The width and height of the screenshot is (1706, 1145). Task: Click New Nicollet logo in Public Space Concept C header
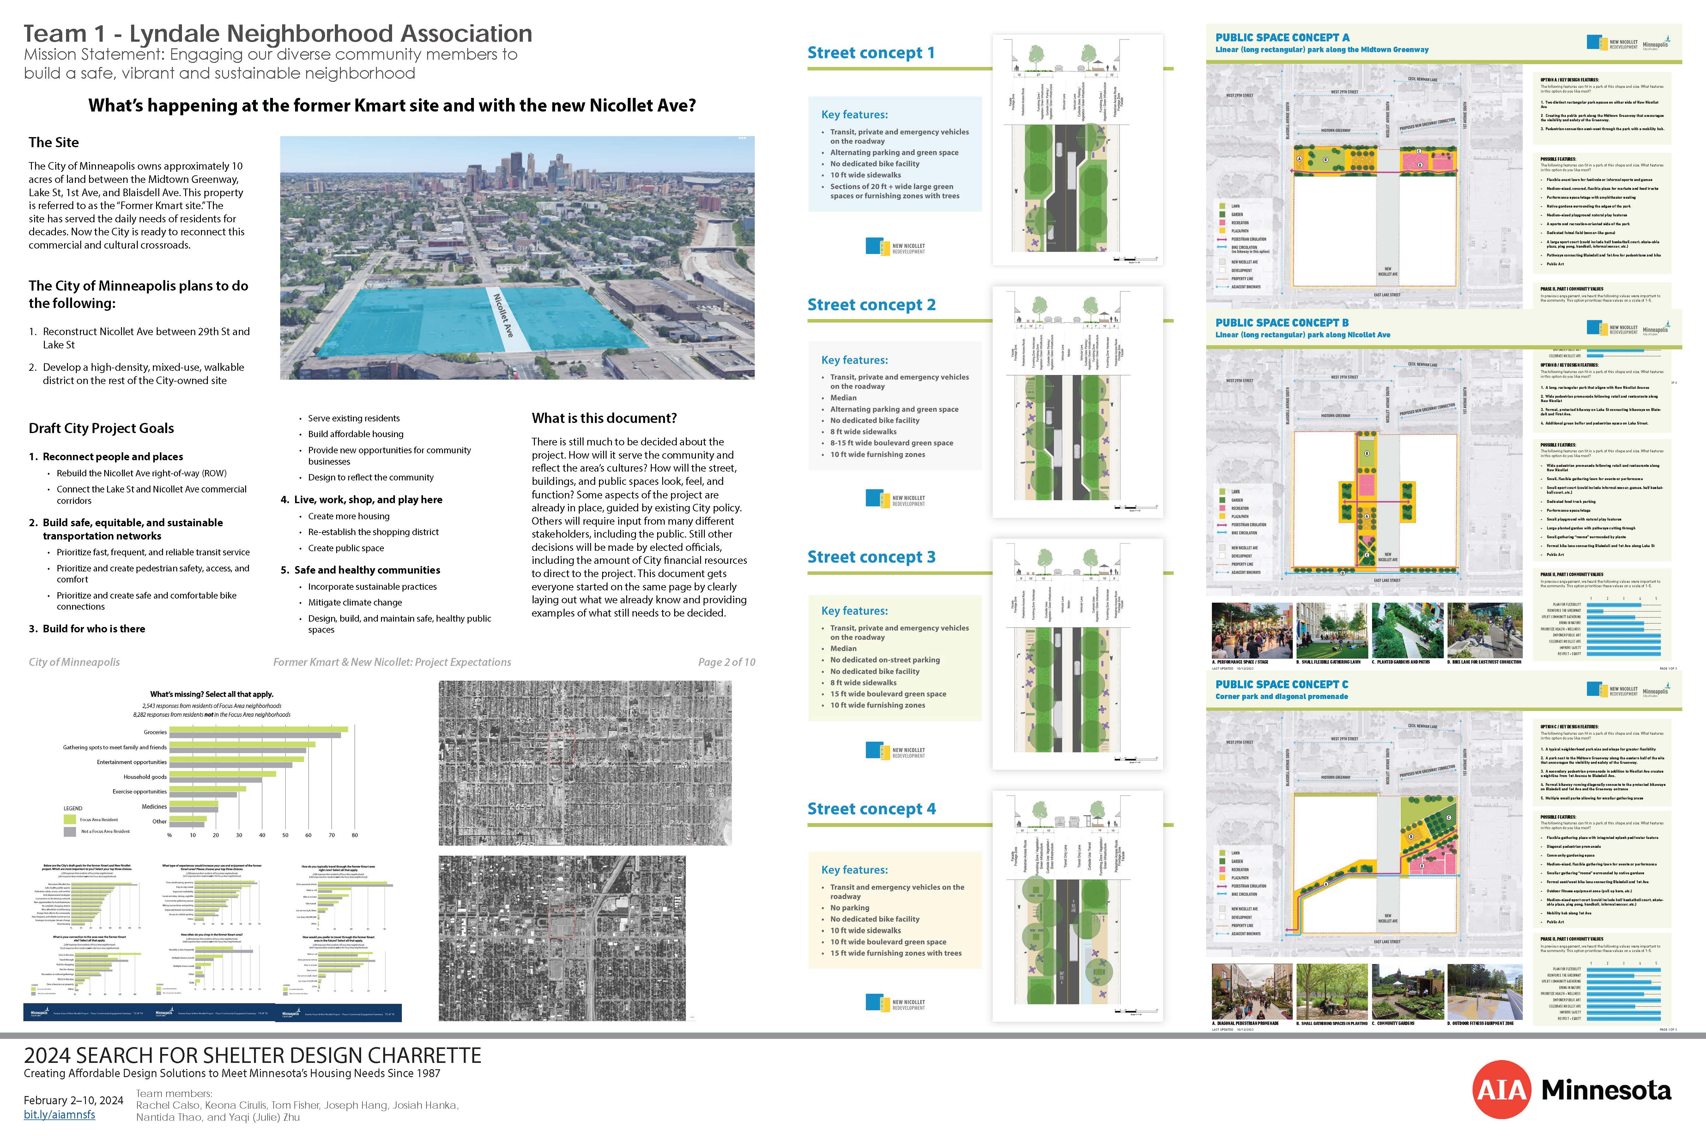1612,690
